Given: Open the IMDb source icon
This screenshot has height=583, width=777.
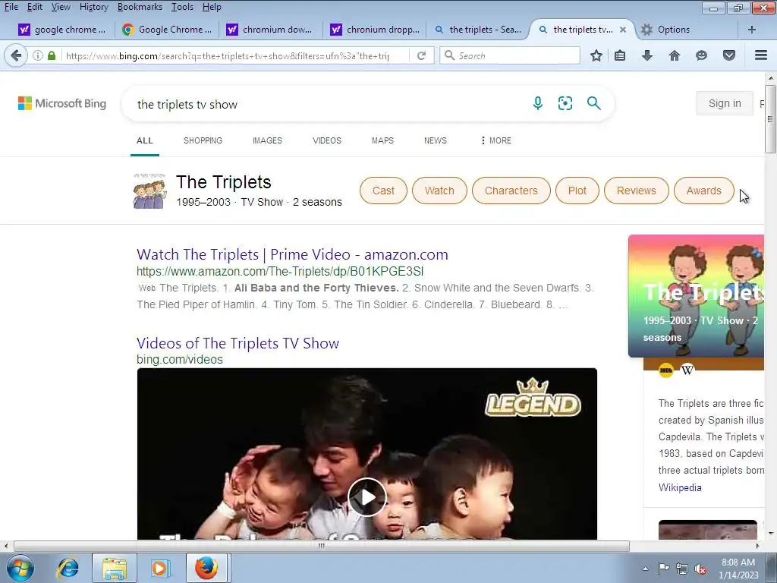Looking at the screenshot, I should coord(666,370).
